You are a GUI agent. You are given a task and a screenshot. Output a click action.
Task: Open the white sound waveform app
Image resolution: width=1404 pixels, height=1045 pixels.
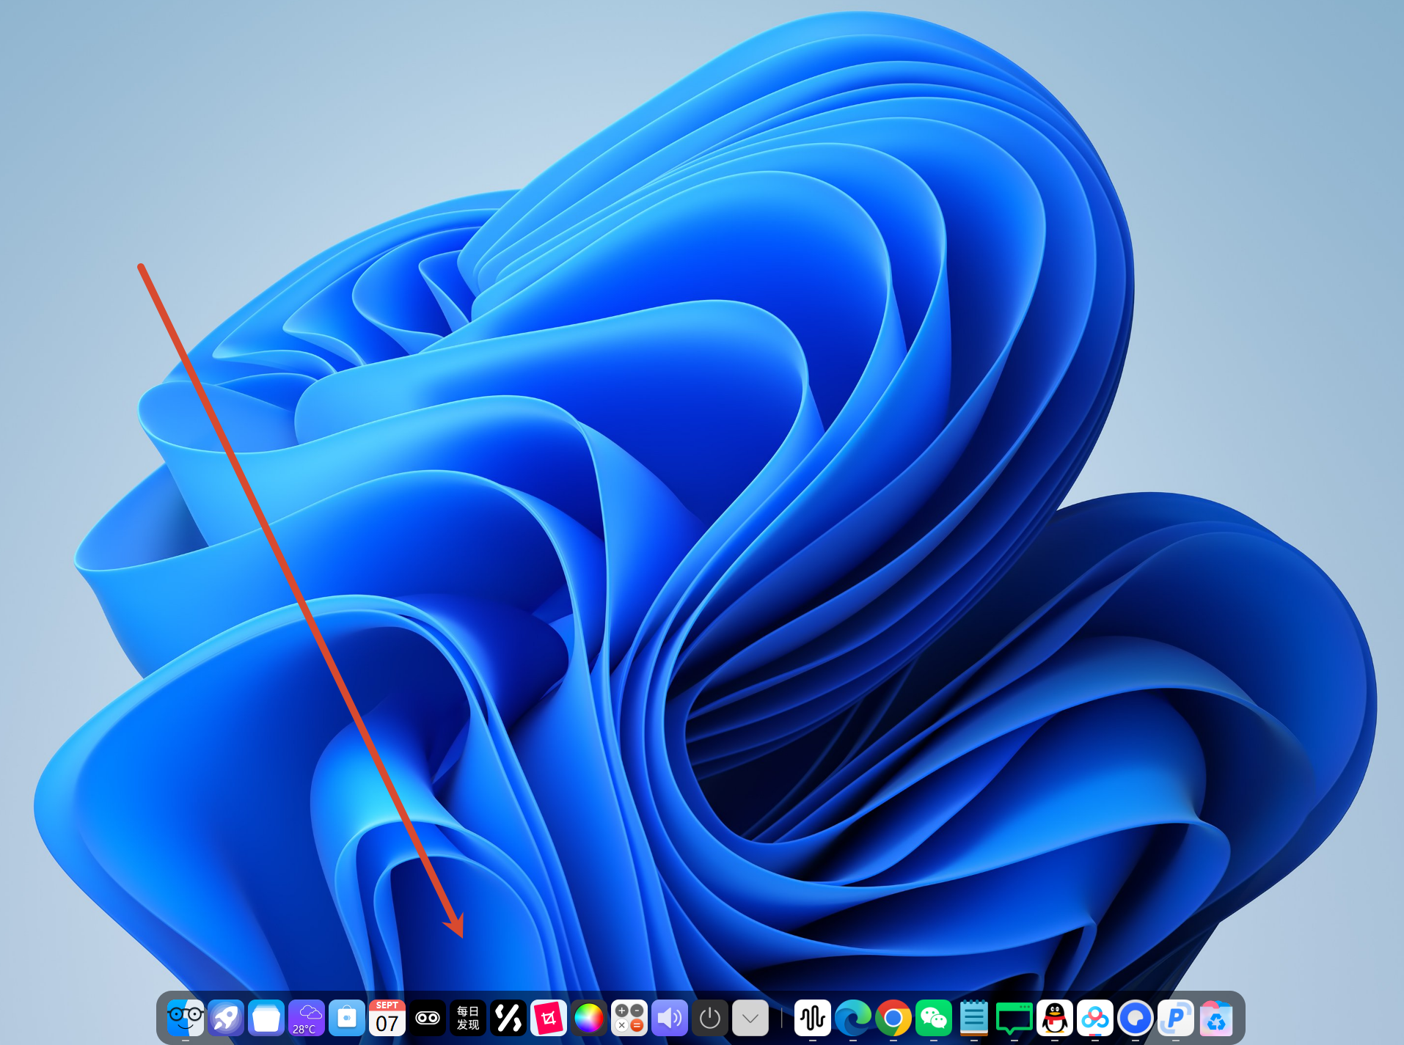813,1018
